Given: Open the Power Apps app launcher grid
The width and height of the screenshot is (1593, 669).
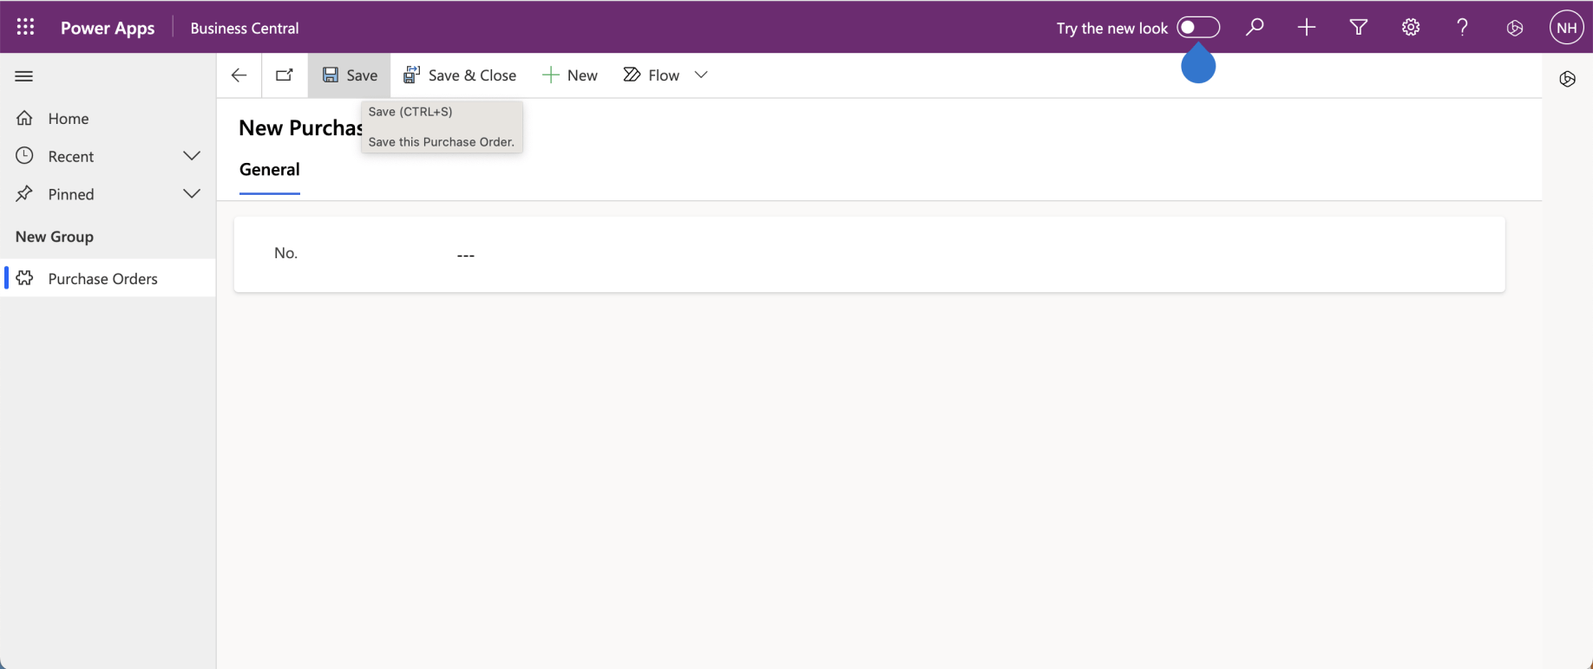Looking at the screenshot, I should tap(25, 28).
